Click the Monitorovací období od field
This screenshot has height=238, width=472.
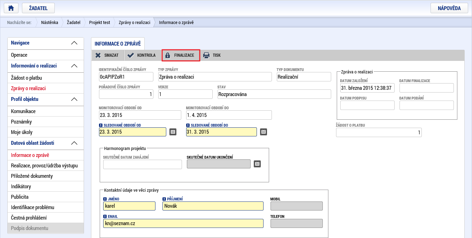tap(140, 115)
